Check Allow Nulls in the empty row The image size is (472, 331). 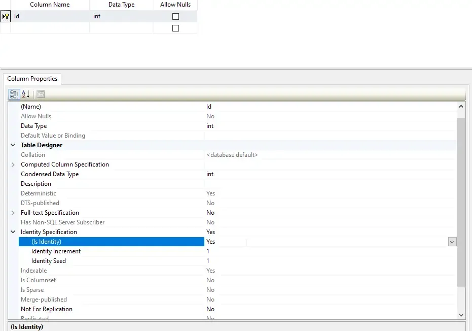pos(175,28)
